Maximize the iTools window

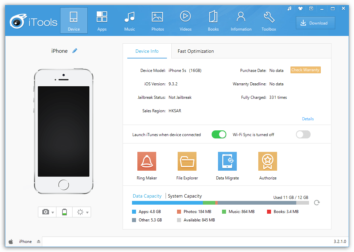[333, 9]
